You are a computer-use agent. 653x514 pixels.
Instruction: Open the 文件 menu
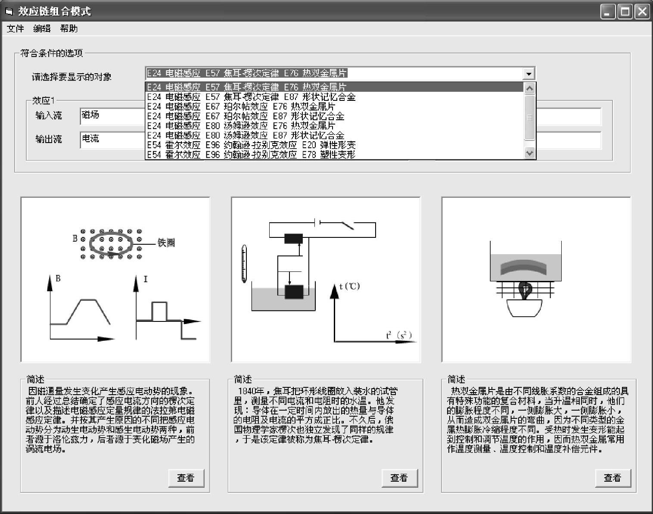[x=16, y=29]
